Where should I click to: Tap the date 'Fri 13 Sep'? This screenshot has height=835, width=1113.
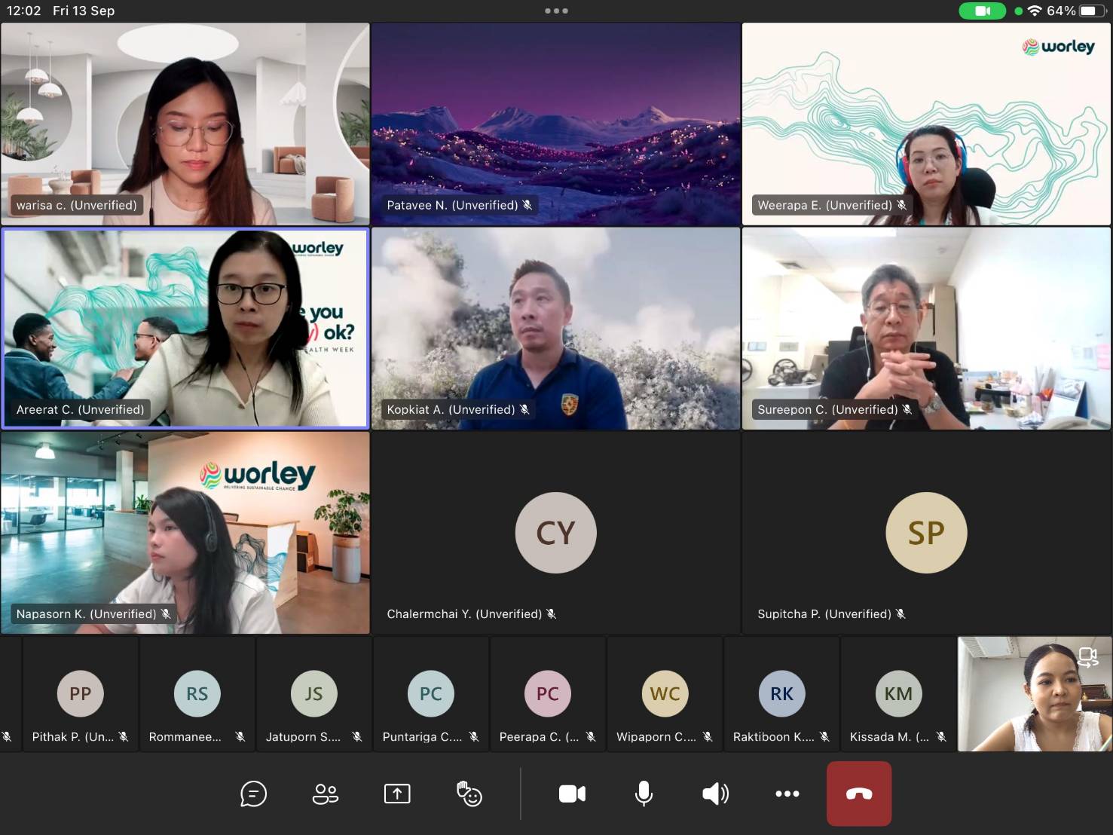coord(84,11)
